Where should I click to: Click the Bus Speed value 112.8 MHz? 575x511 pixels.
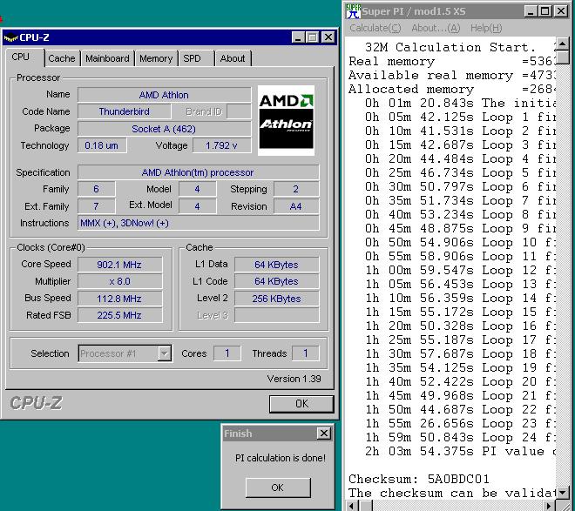click(x=119, y=299)
